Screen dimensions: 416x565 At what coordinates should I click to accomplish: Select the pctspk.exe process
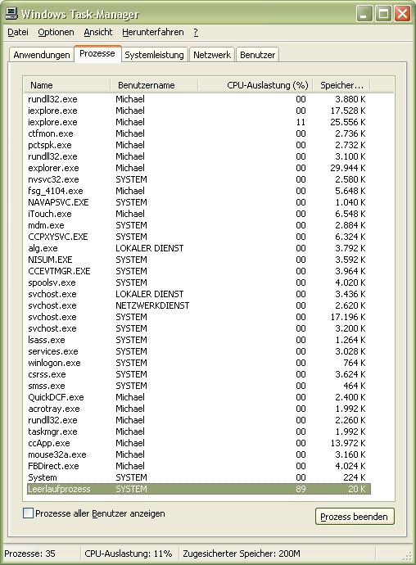pos(199,145)
